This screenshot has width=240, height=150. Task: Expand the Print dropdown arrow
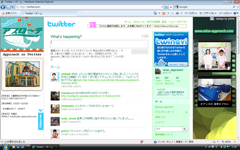[x=181, y=13]
